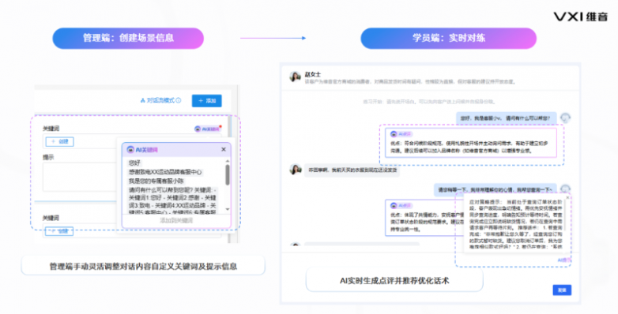
Task: Open the AI关键词 badge with red dot
Action: point(207,129)
